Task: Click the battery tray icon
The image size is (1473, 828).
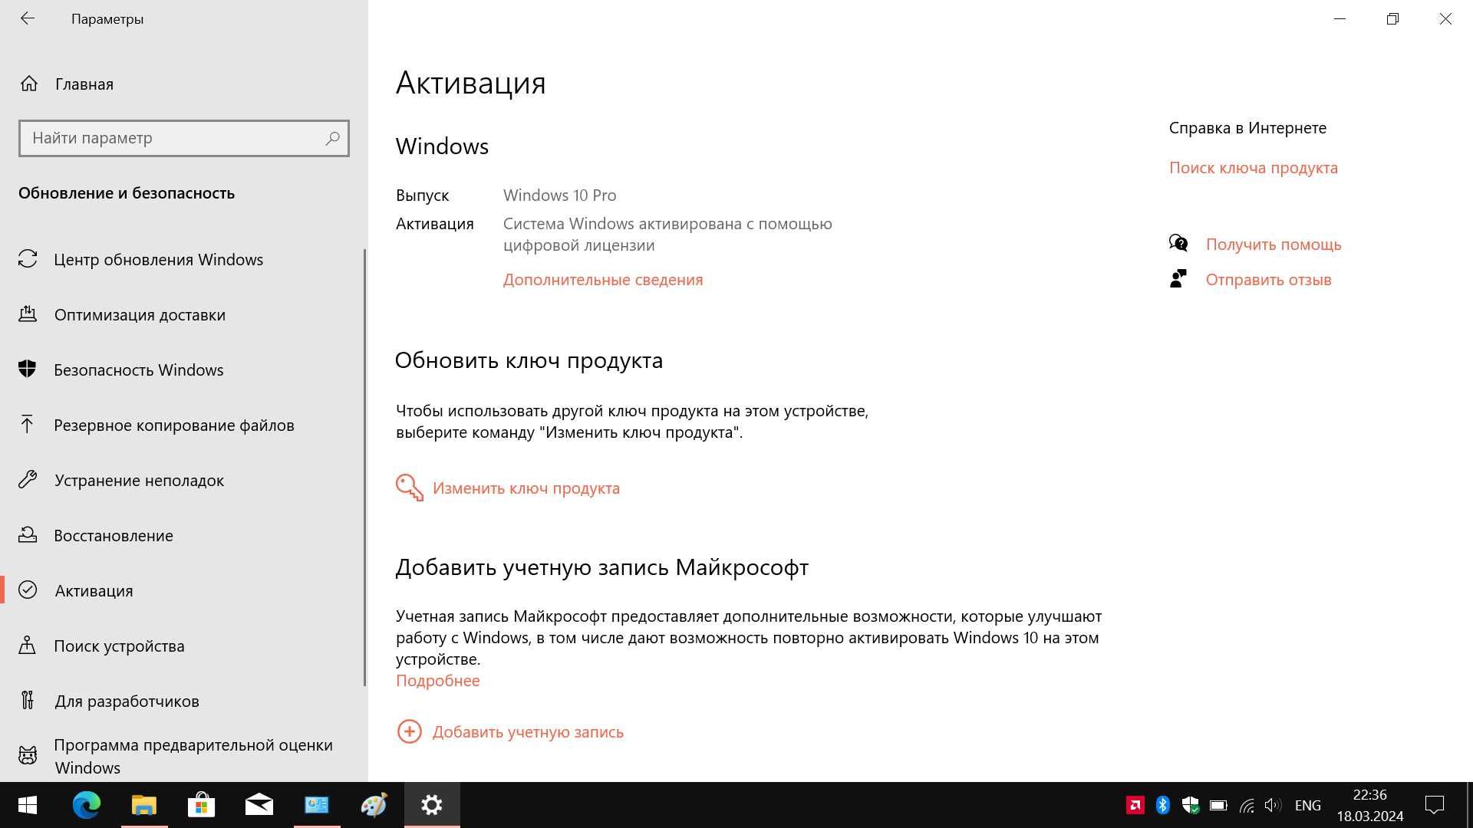Action: 1218,805
